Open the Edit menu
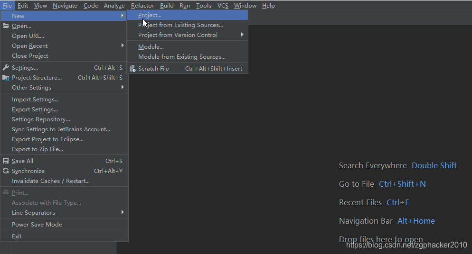 [23, 5]
